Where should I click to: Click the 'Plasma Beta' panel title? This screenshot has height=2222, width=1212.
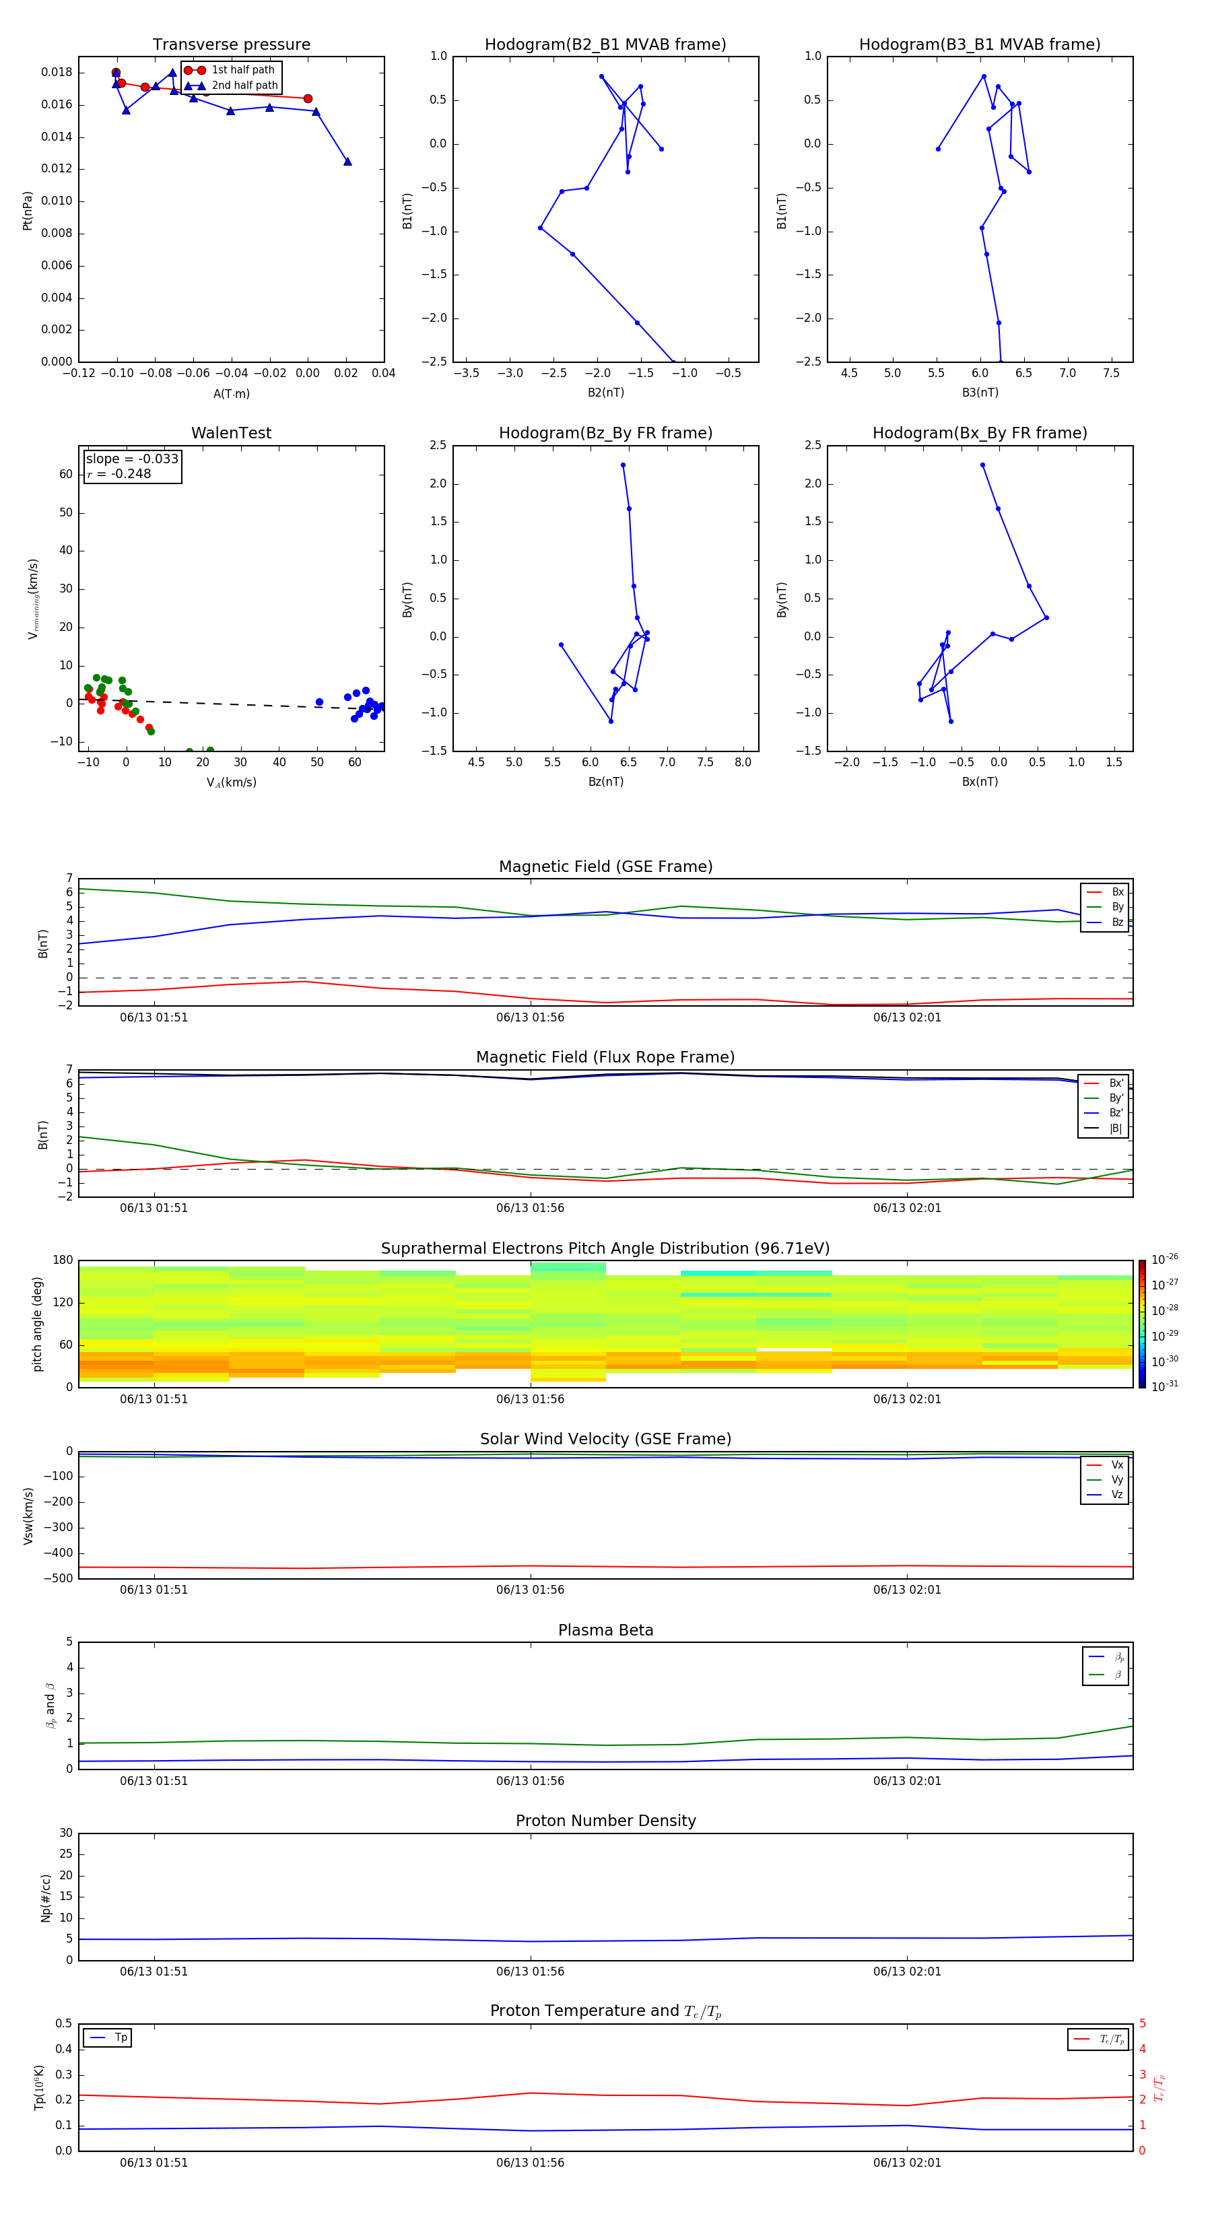[605, 1630]
